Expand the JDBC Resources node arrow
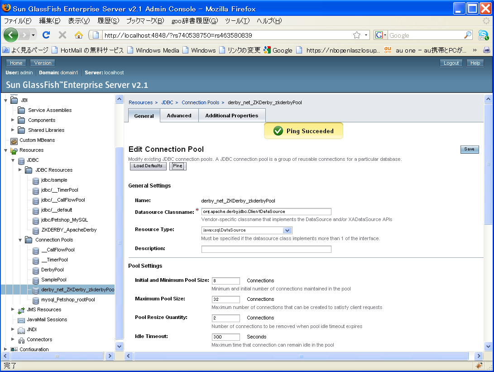 click(20, 169)
